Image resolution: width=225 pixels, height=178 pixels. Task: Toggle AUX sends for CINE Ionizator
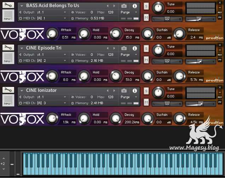pos(220,97)
